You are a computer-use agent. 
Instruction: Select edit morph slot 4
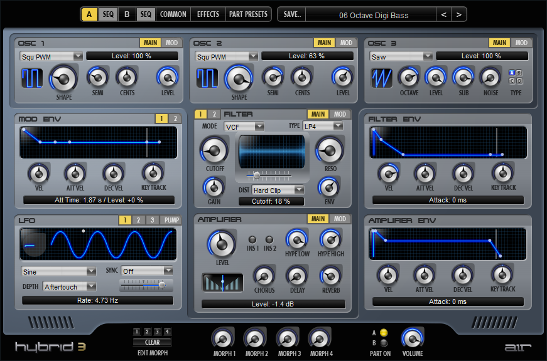[x=168, y=332]
